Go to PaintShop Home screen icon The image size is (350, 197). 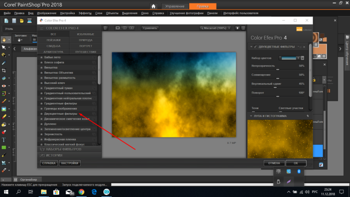tap(153, 6)
